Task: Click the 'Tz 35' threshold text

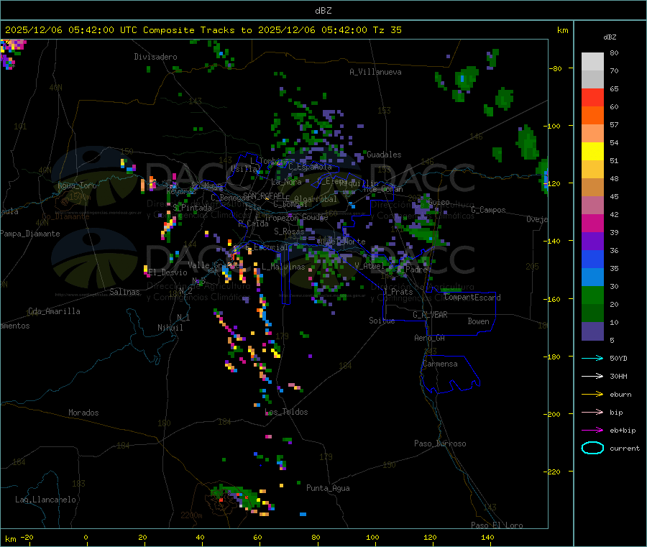Action: tap(387, 30)
